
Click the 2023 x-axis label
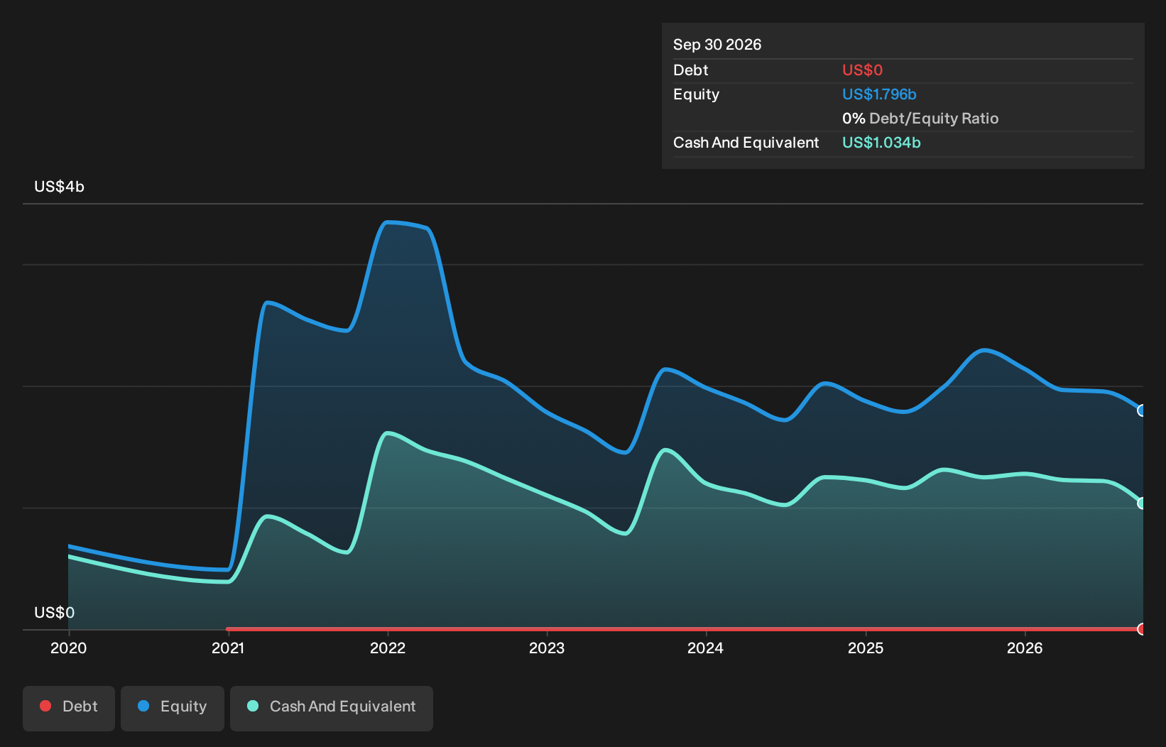point(547,648)
